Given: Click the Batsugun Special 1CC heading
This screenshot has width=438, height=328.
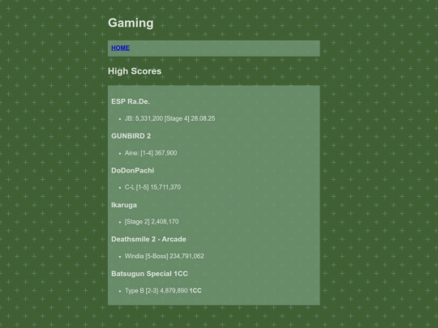Looking at the screenshot, I should (149, 274).
